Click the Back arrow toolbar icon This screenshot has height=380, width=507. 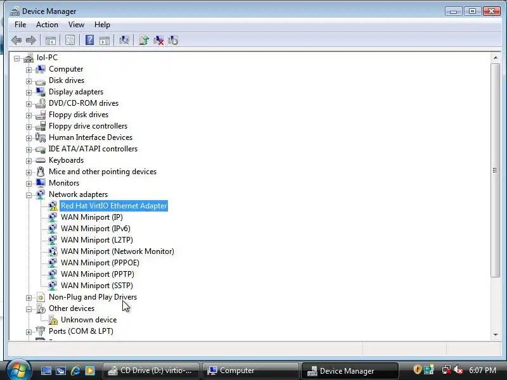(16, 41)
